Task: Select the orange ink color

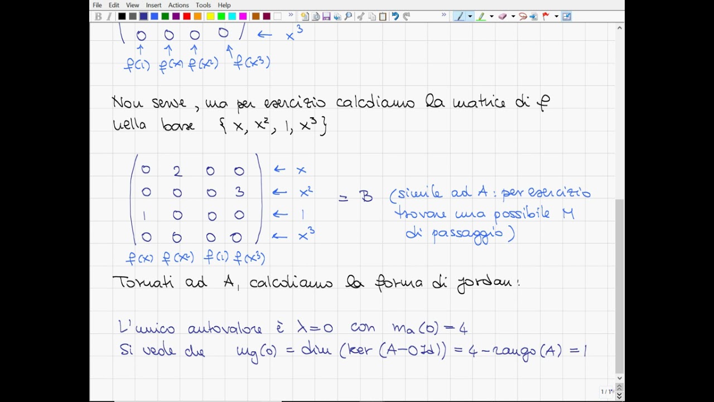Action: click(197, 16)
